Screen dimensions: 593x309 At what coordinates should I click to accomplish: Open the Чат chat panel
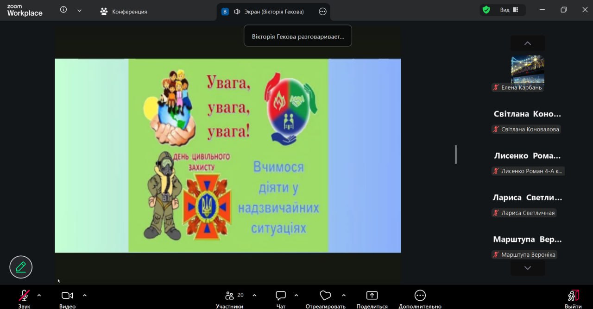[281, 296]
